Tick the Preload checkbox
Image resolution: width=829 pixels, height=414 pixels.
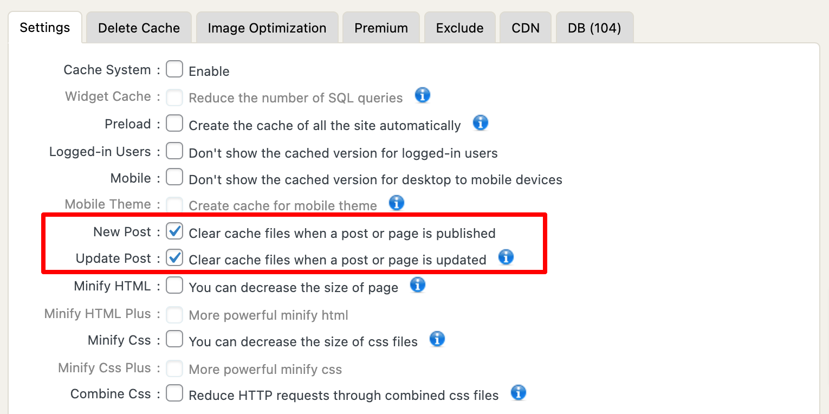(x=174, y=124)
